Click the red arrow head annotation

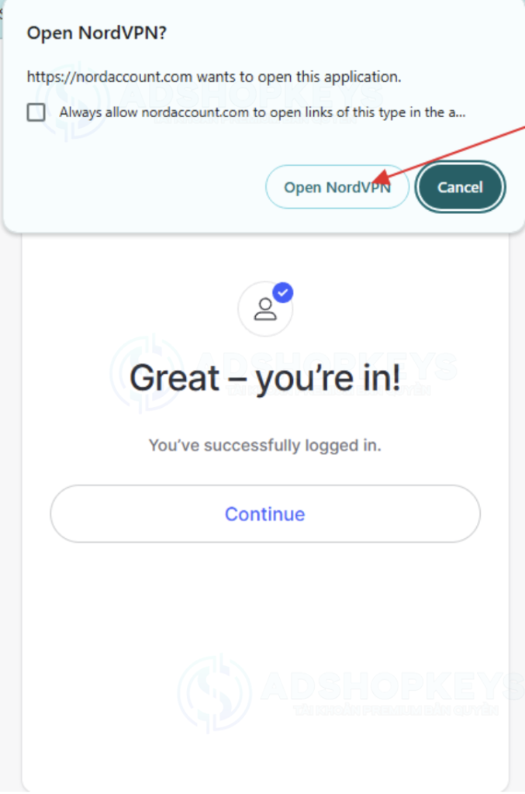(382, 177)
